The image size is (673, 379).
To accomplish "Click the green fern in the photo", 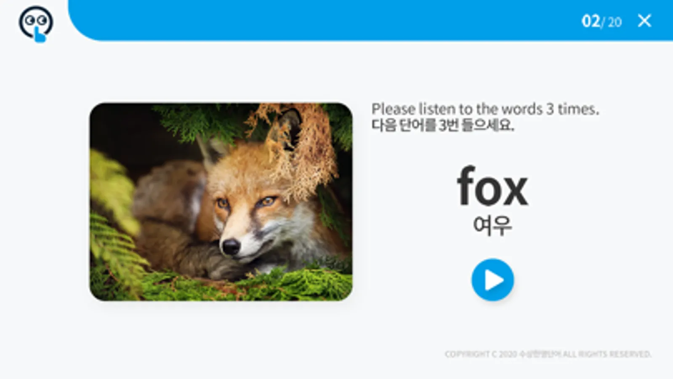I will tap(113, 236).
